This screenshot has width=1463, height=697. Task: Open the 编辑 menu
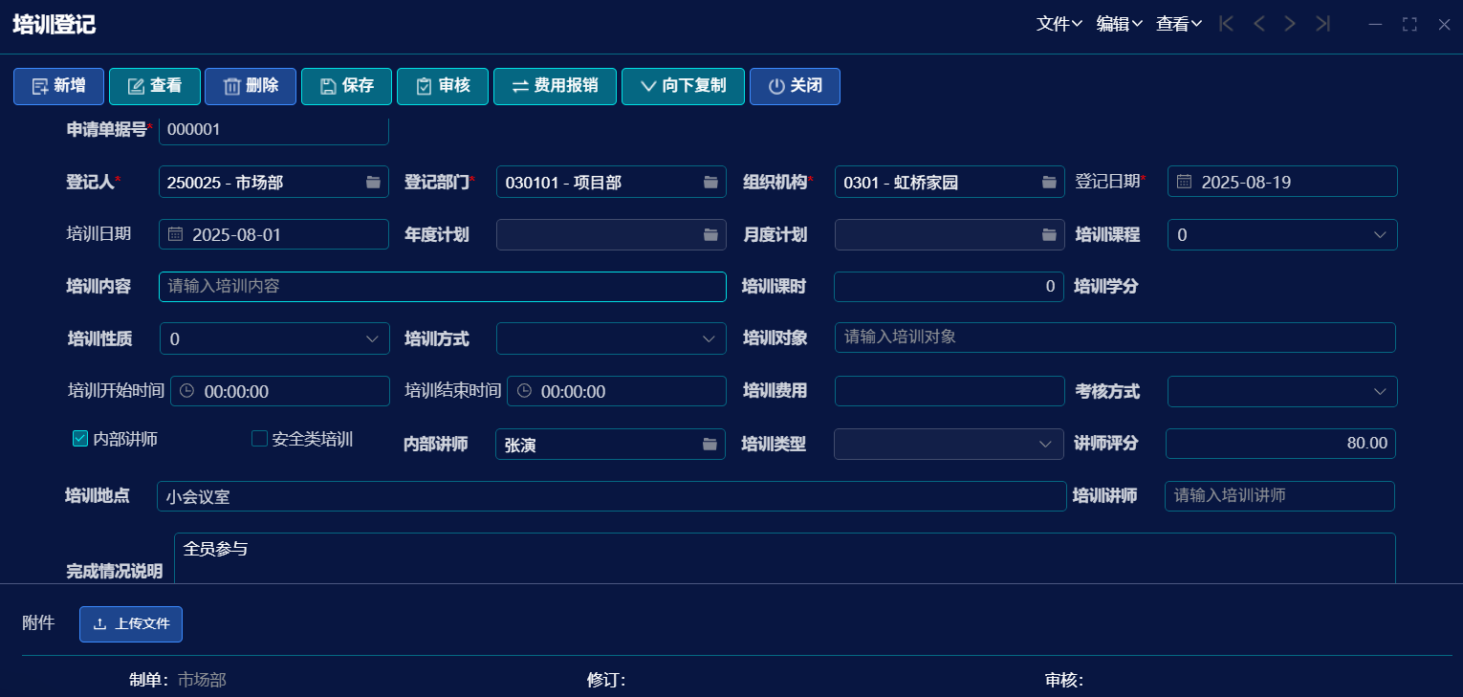(x=1119, y=24)
